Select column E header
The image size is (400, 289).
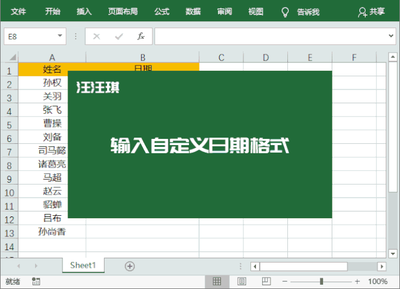click(x=310, y=58)
